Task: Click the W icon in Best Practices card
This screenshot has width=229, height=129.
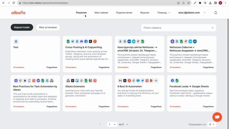Action: pos(38,81)
